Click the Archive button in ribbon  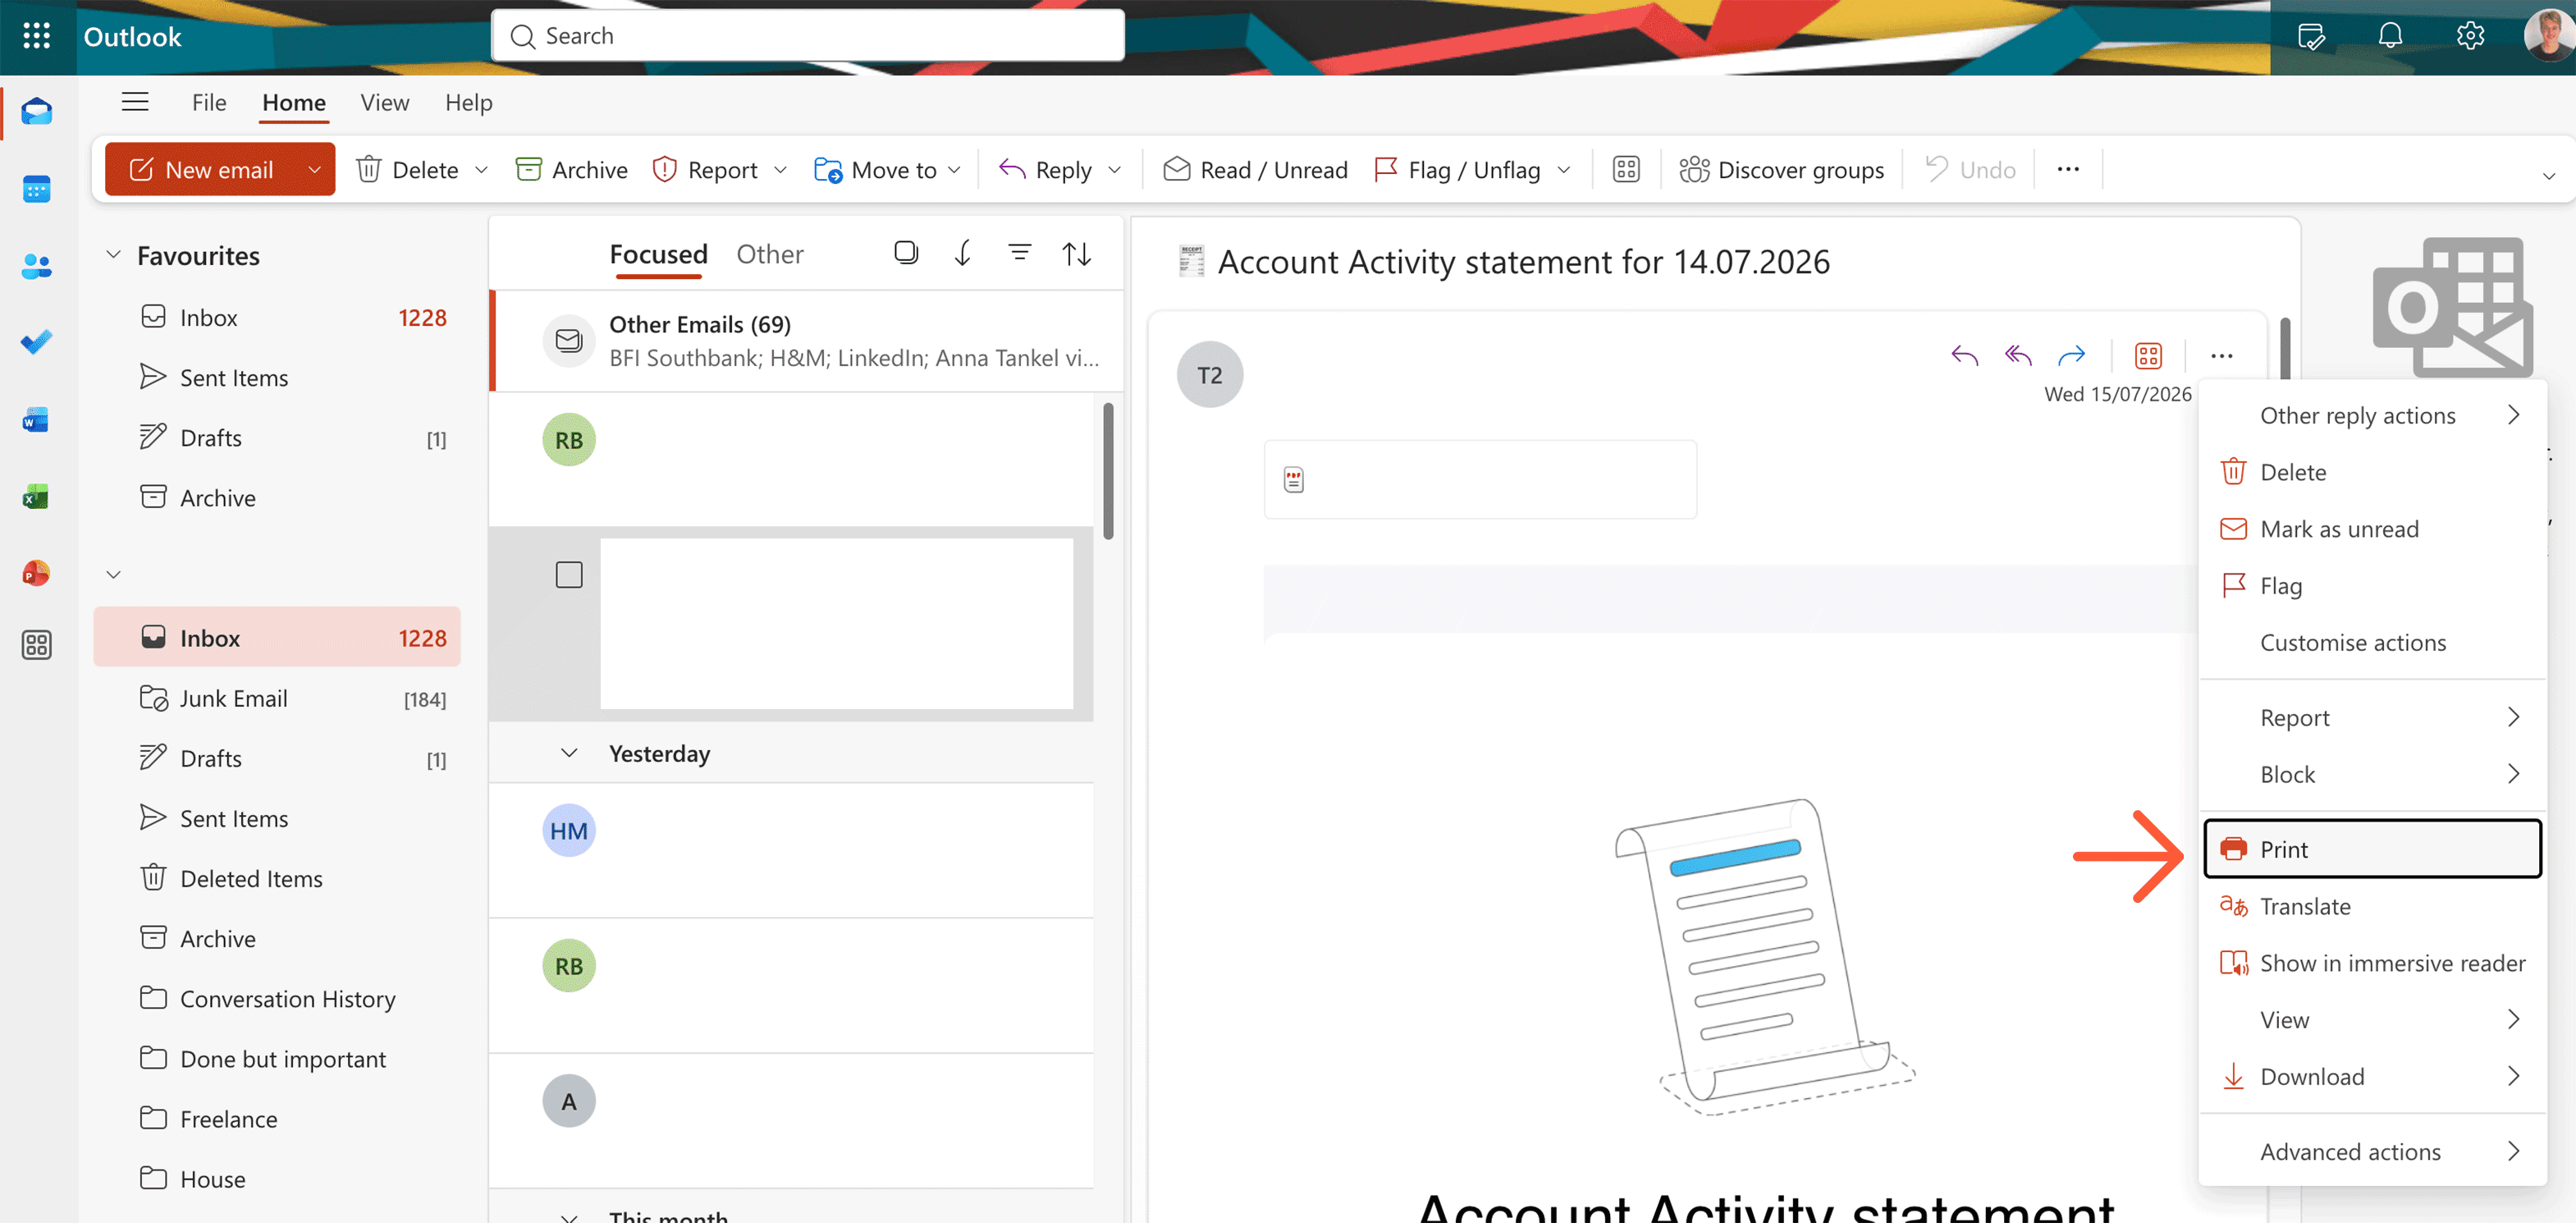(x=571, y=170)
